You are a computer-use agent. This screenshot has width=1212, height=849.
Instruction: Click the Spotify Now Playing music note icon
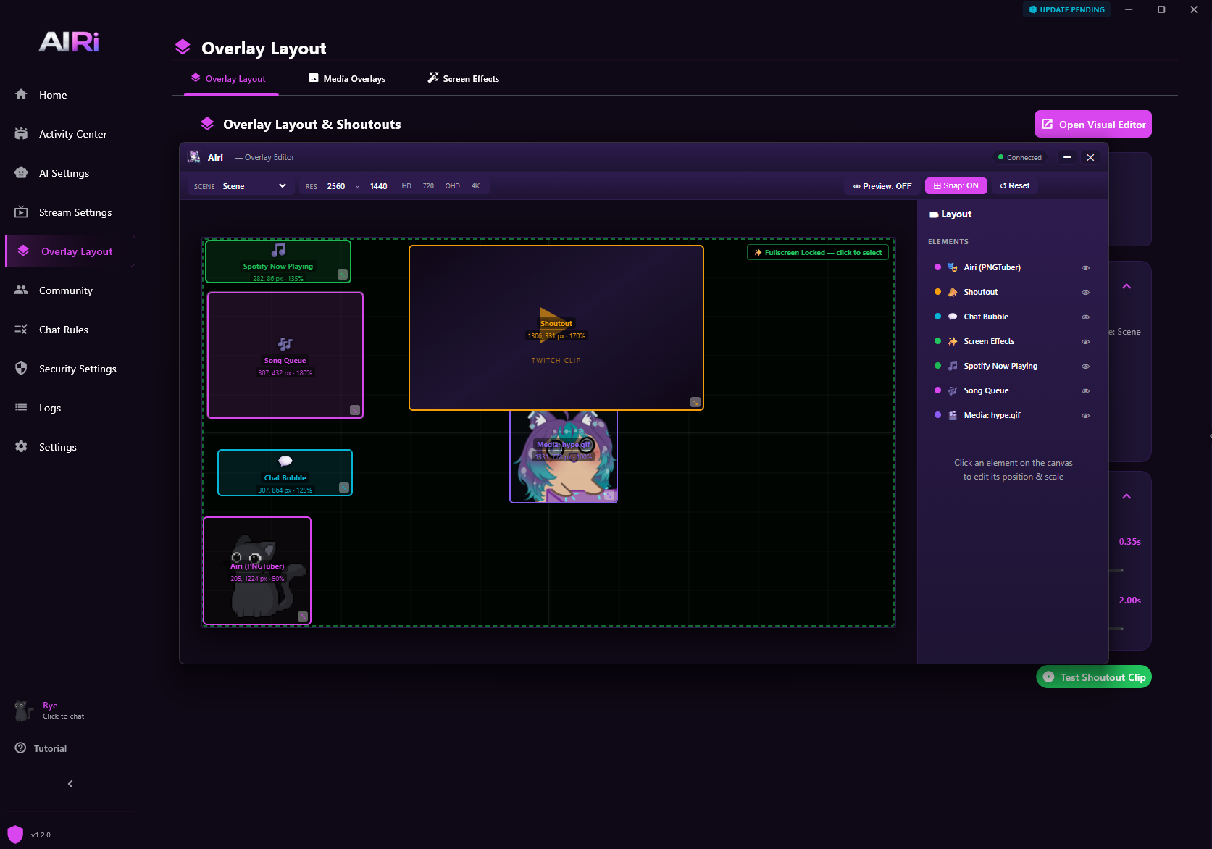coord(952,366)
